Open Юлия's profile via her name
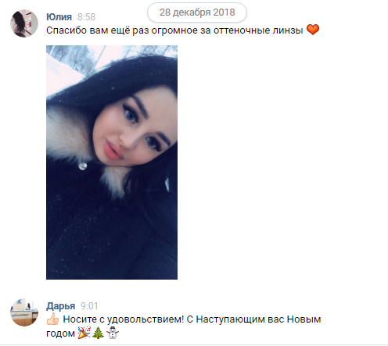388x346 pixels. [59, 17]
